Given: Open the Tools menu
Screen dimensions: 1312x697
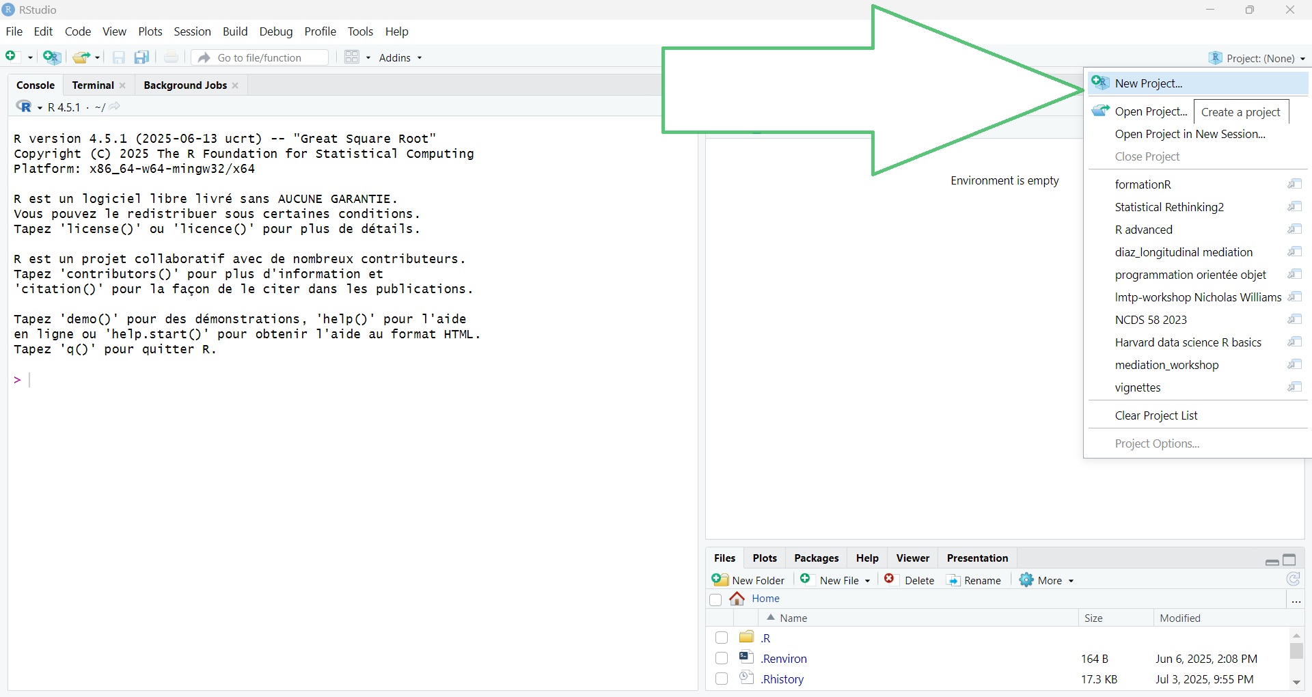Looking at the screenshot, I should (x=360, y=31).
